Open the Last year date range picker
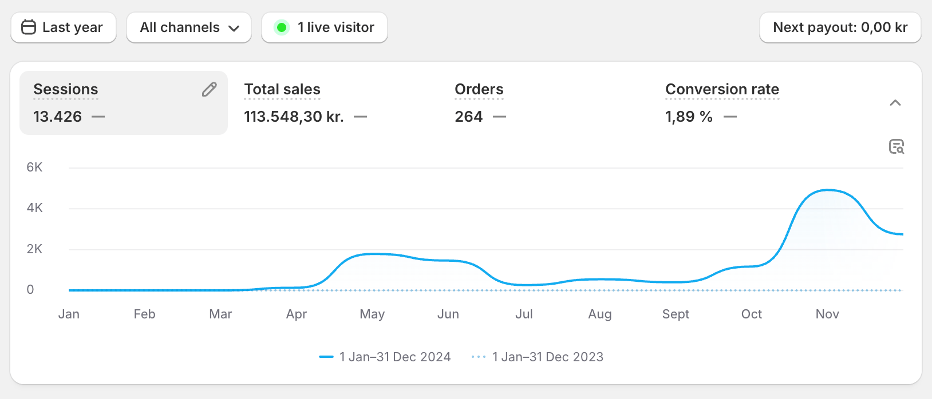Image resolution: width=932 pixels, height=399 pixels. [64, 27]
